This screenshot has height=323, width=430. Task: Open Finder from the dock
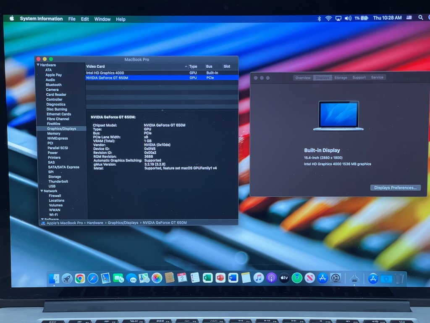click(54, 278)
